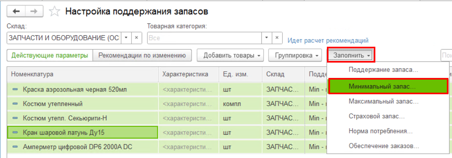Expand the Группировка dropdown button
This screenshot has height=158, width=452.
coord(295,55)
